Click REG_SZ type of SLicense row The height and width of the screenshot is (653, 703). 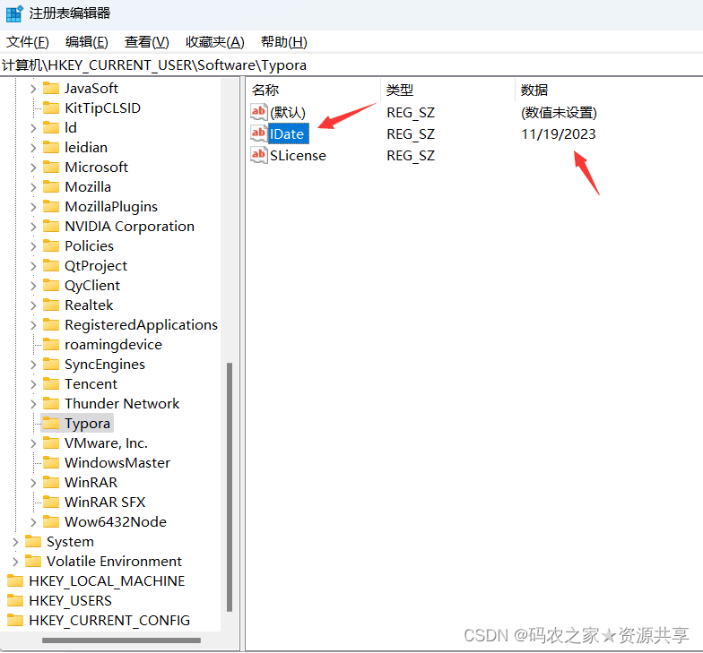(x=411, y=156)
